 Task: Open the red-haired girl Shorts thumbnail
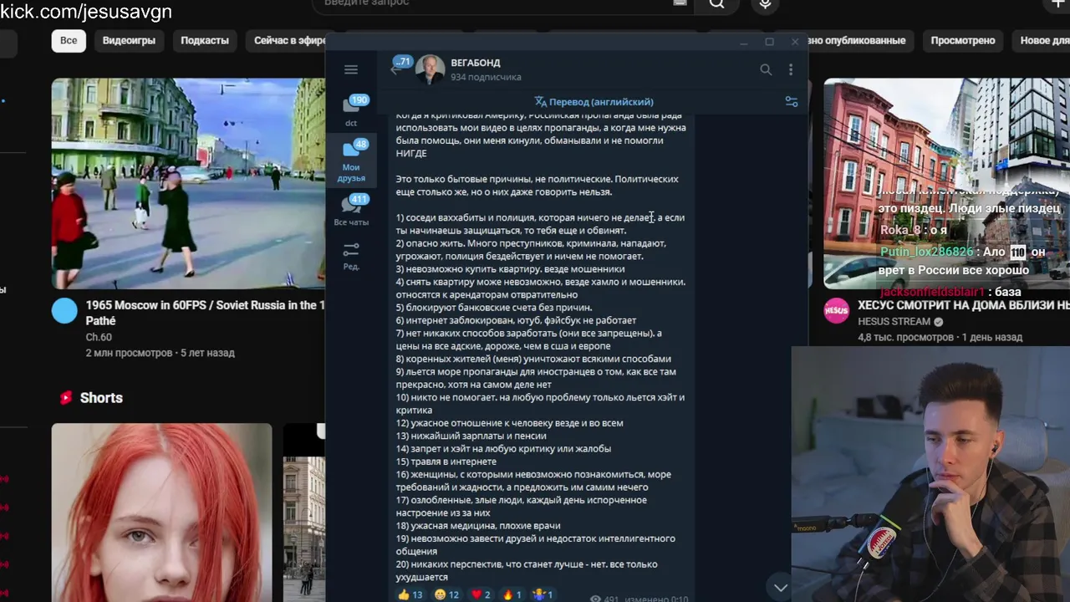pyautogui.click(x=161, y=512)
